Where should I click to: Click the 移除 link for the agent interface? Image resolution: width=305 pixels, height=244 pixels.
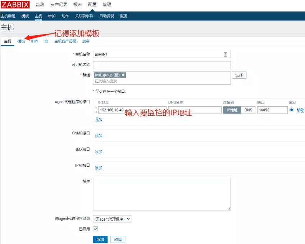300,110
